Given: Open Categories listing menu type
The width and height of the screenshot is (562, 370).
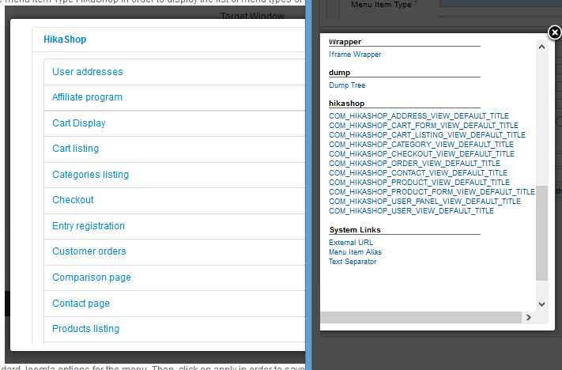Looking at the screenshot, I should pyautogui.click(x=90, y=175).
